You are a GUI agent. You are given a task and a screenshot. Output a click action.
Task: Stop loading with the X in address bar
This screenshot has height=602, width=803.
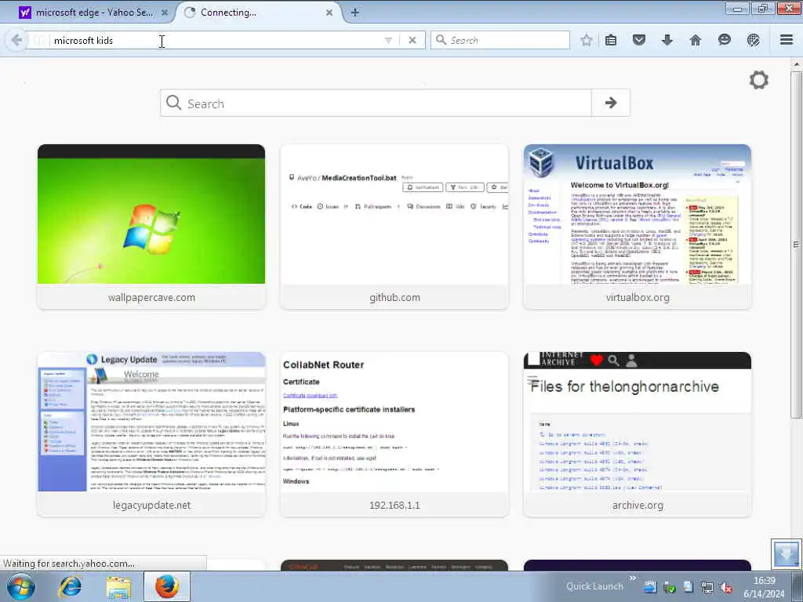412,40
